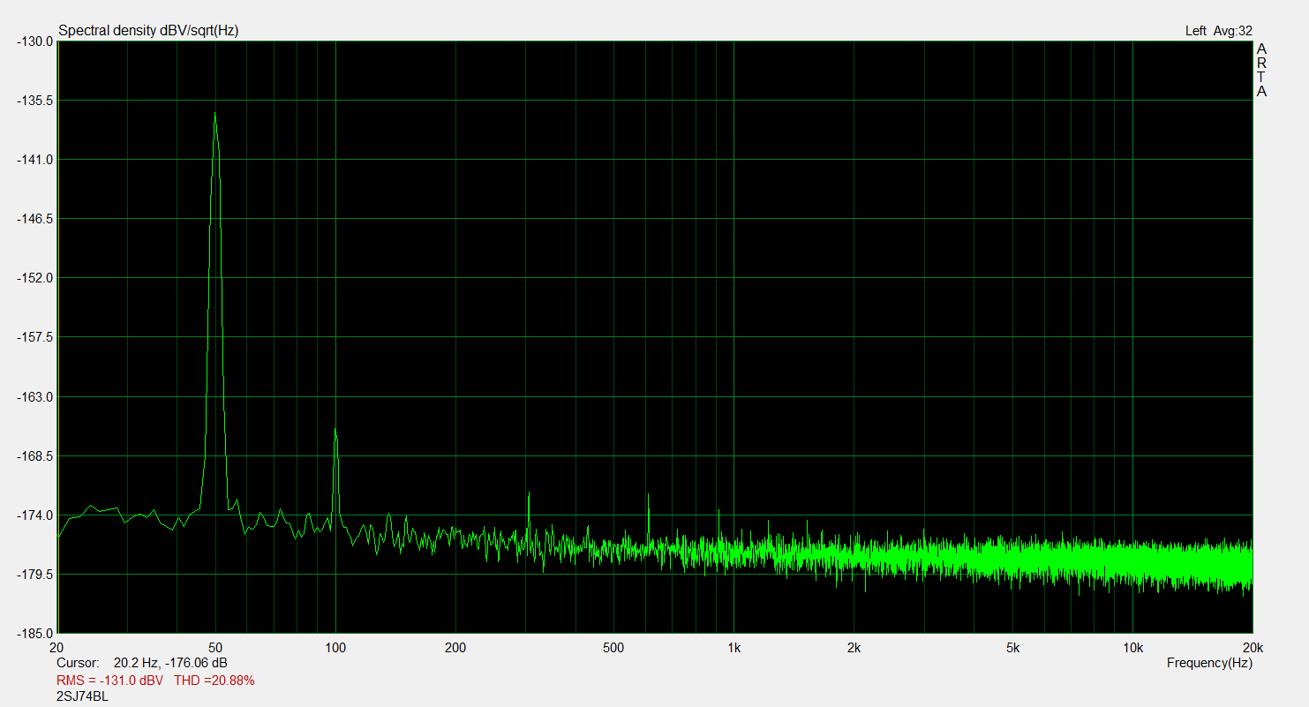1309x707 pixels.
Task: Click the '-146.5' y-axis label
Action: tap(34, 219)
